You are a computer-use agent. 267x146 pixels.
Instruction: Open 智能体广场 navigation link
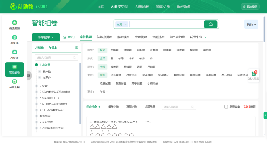(x=163, y=7)
